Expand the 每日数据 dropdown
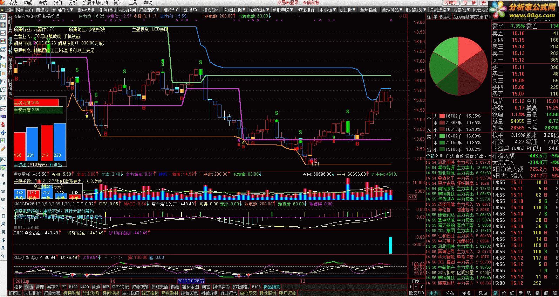559x297 pixels. pyautogui.click(x=235, y=10)
